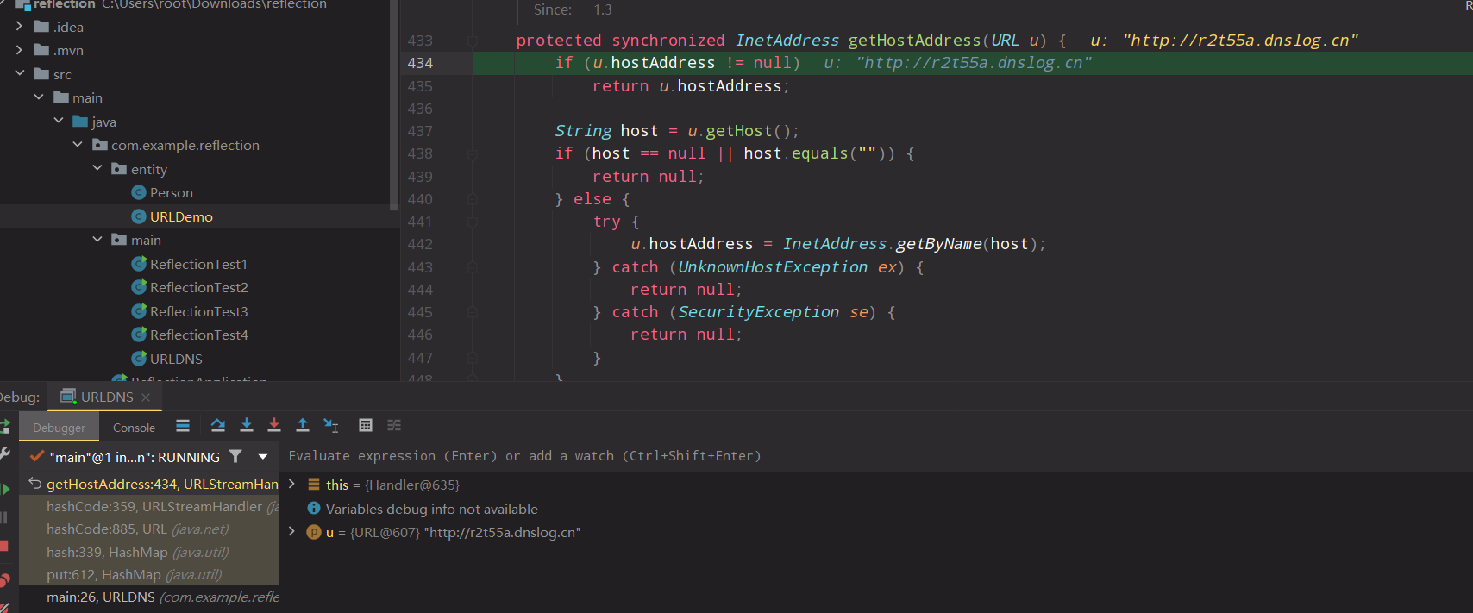This screenshot has height=613, width=1473.
Task: Open ReflectionTest4 in the project tree
Action: [x=199, y=335]
